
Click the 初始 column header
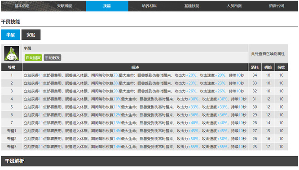pyautogui.click(x=268, y=67)
